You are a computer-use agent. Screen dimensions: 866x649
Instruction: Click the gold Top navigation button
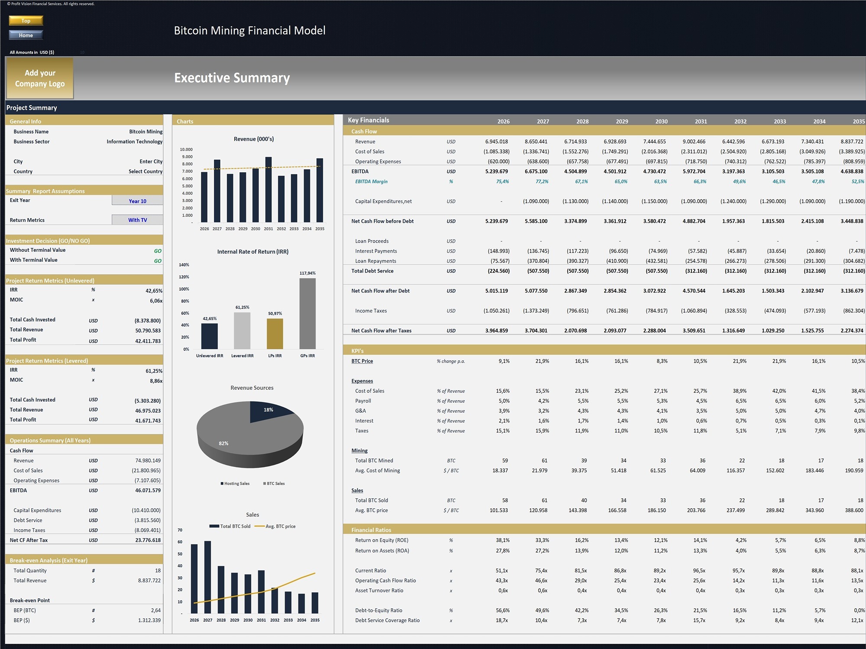coord(26,20)
